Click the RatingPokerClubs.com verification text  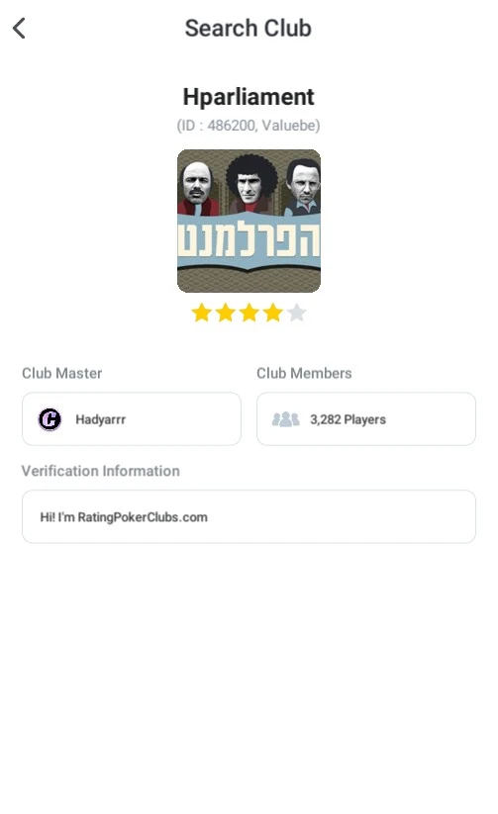[x=124, y=517]
